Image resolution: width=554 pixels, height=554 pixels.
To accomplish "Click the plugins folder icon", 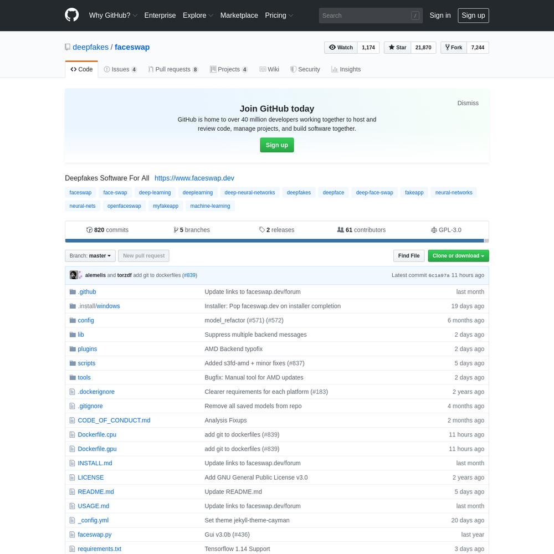I will (73, 348).
